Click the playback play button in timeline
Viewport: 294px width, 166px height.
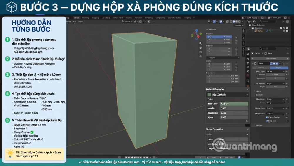(x=135, y=157)
